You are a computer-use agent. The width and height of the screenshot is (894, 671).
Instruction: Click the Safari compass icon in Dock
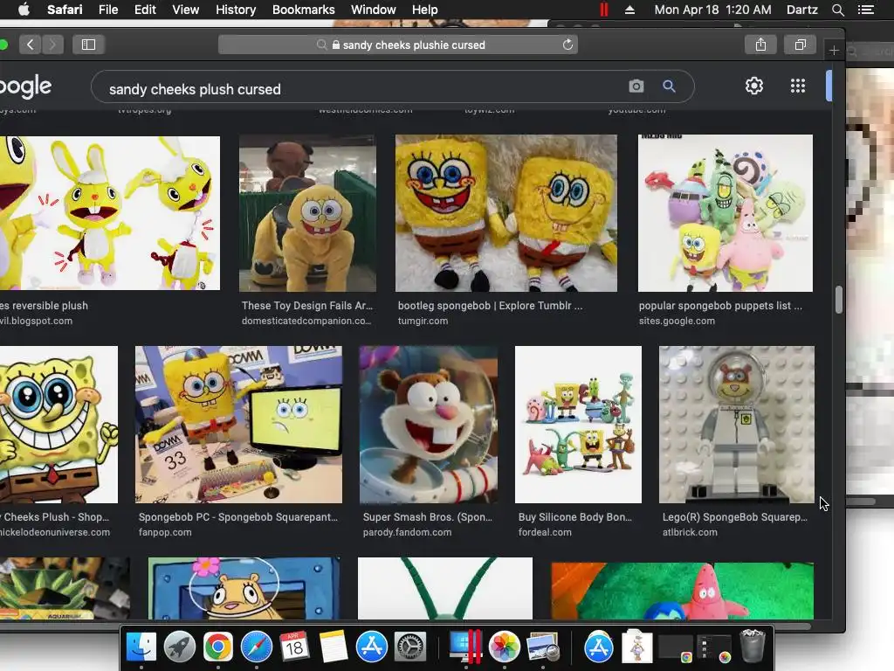tap(257, 647)
